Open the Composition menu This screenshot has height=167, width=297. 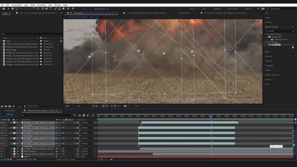coord(17,5)
